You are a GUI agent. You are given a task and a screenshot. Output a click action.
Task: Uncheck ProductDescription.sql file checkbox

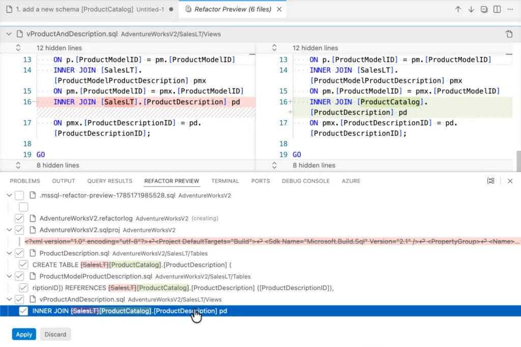(x=19, y=253)
